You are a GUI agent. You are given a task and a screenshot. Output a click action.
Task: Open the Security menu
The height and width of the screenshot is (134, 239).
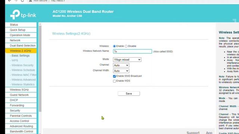[21, 111]
